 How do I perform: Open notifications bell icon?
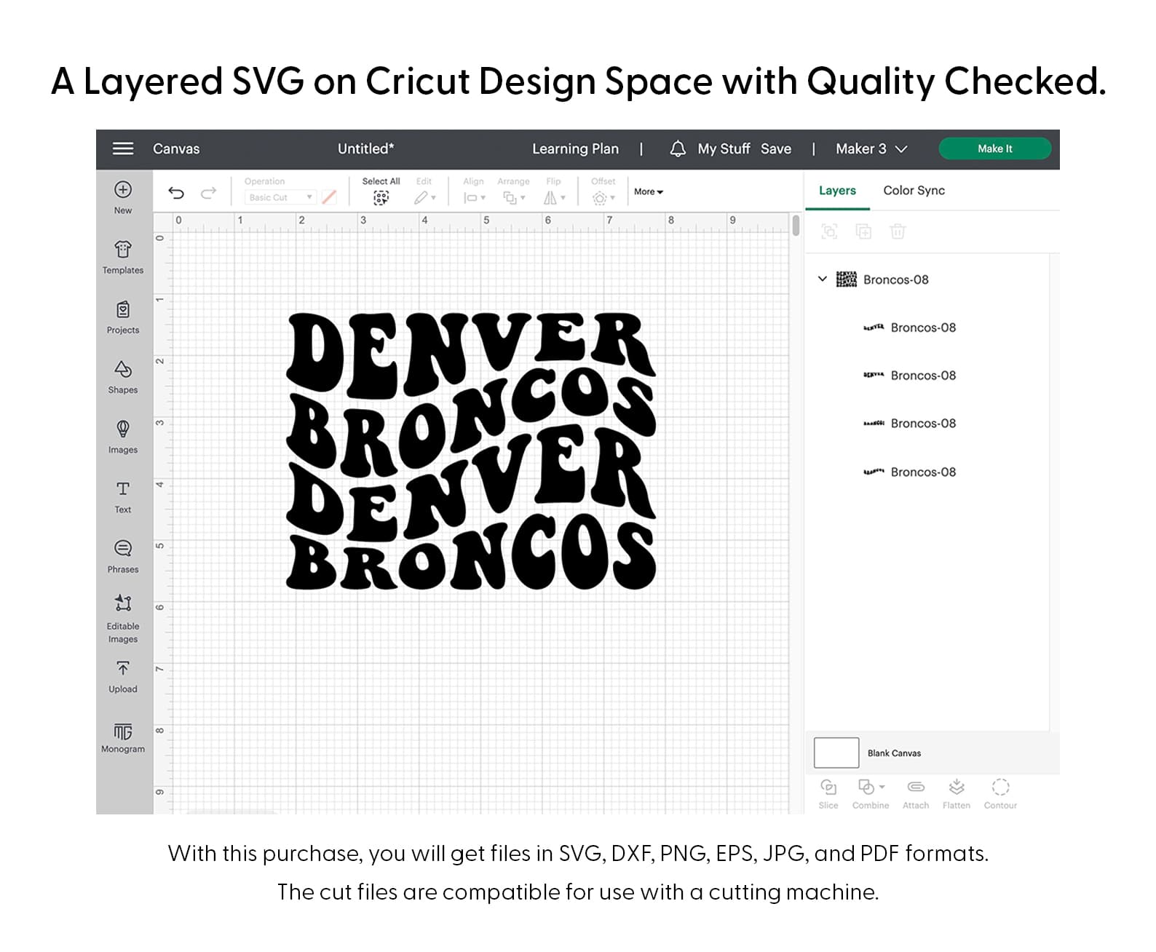point(677,149)
